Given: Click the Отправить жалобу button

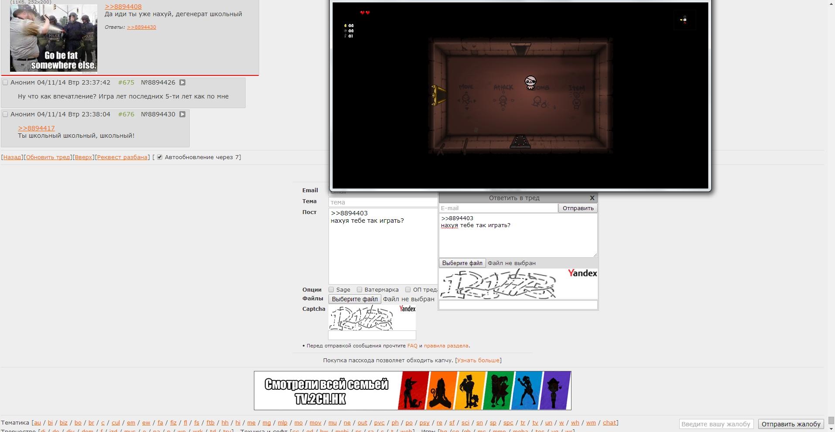Looking at the screenshot, I should pyautogui.click(x=791, y=424).
